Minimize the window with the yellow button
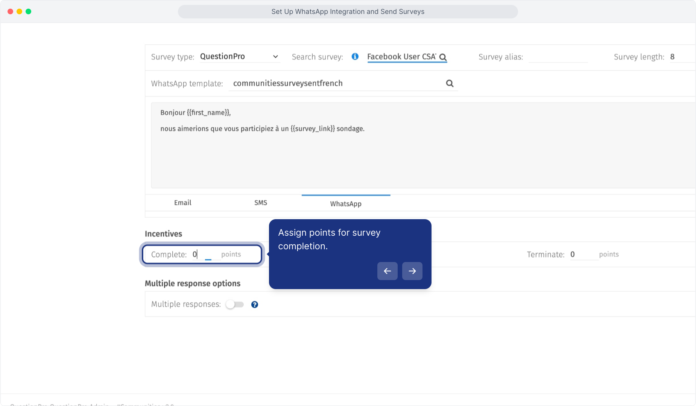Viewport: 696px width, 406px height. pyautogui.click(x=19, y=12)
